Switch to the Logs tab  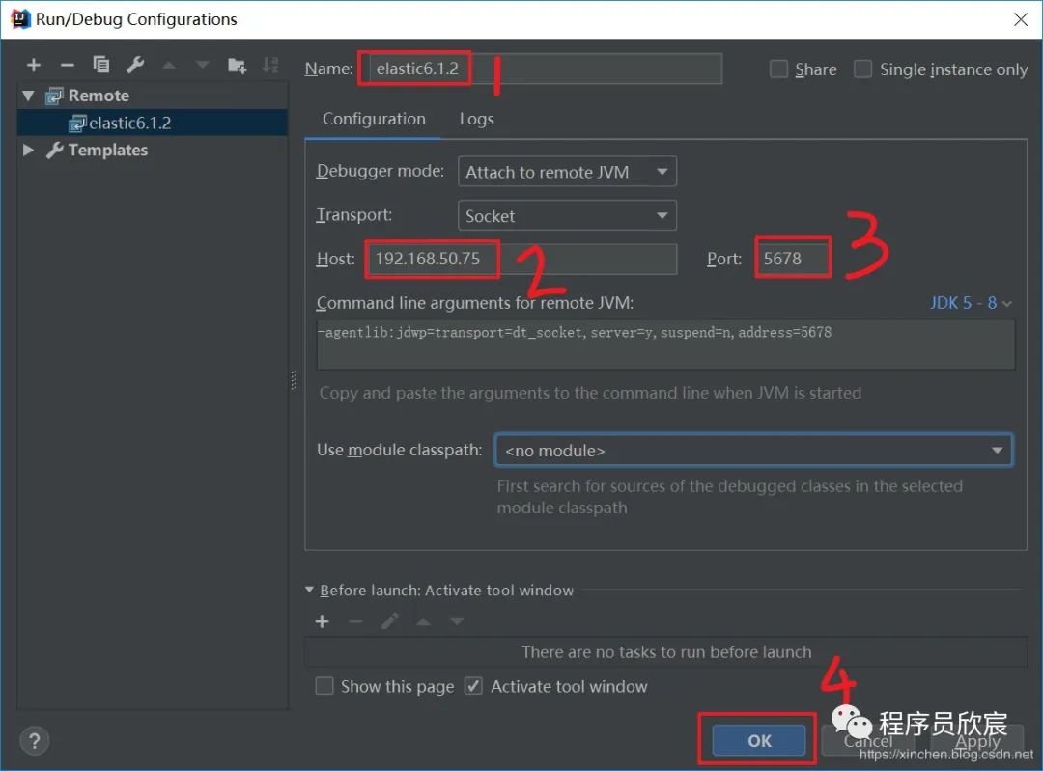[x=476, y=119]
